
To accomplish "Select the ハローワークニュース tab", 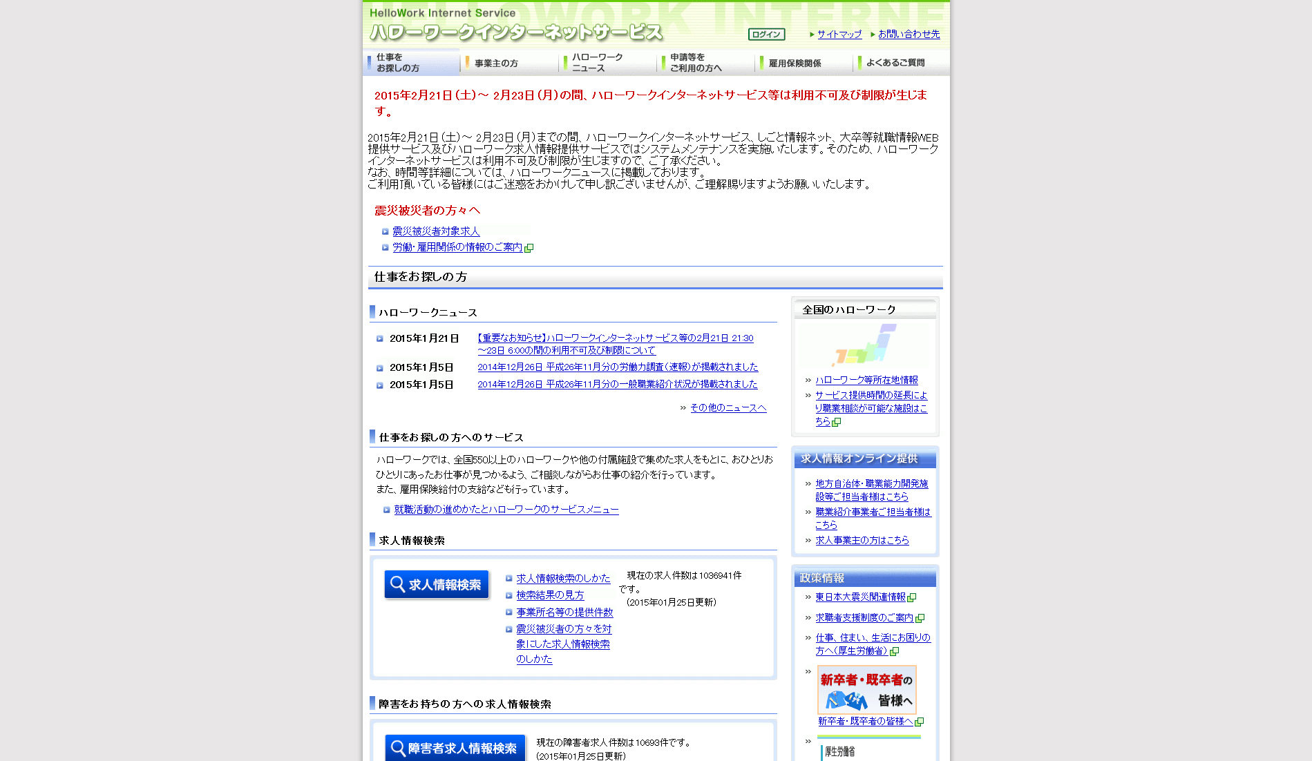I will (x=608, y=63).
